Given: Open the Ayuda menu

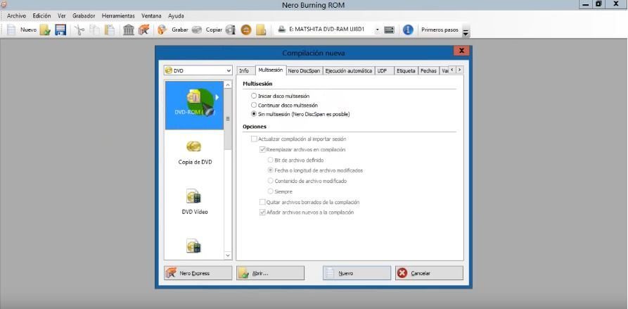Looking at the screenshot, I should click(x=176, y=16).
